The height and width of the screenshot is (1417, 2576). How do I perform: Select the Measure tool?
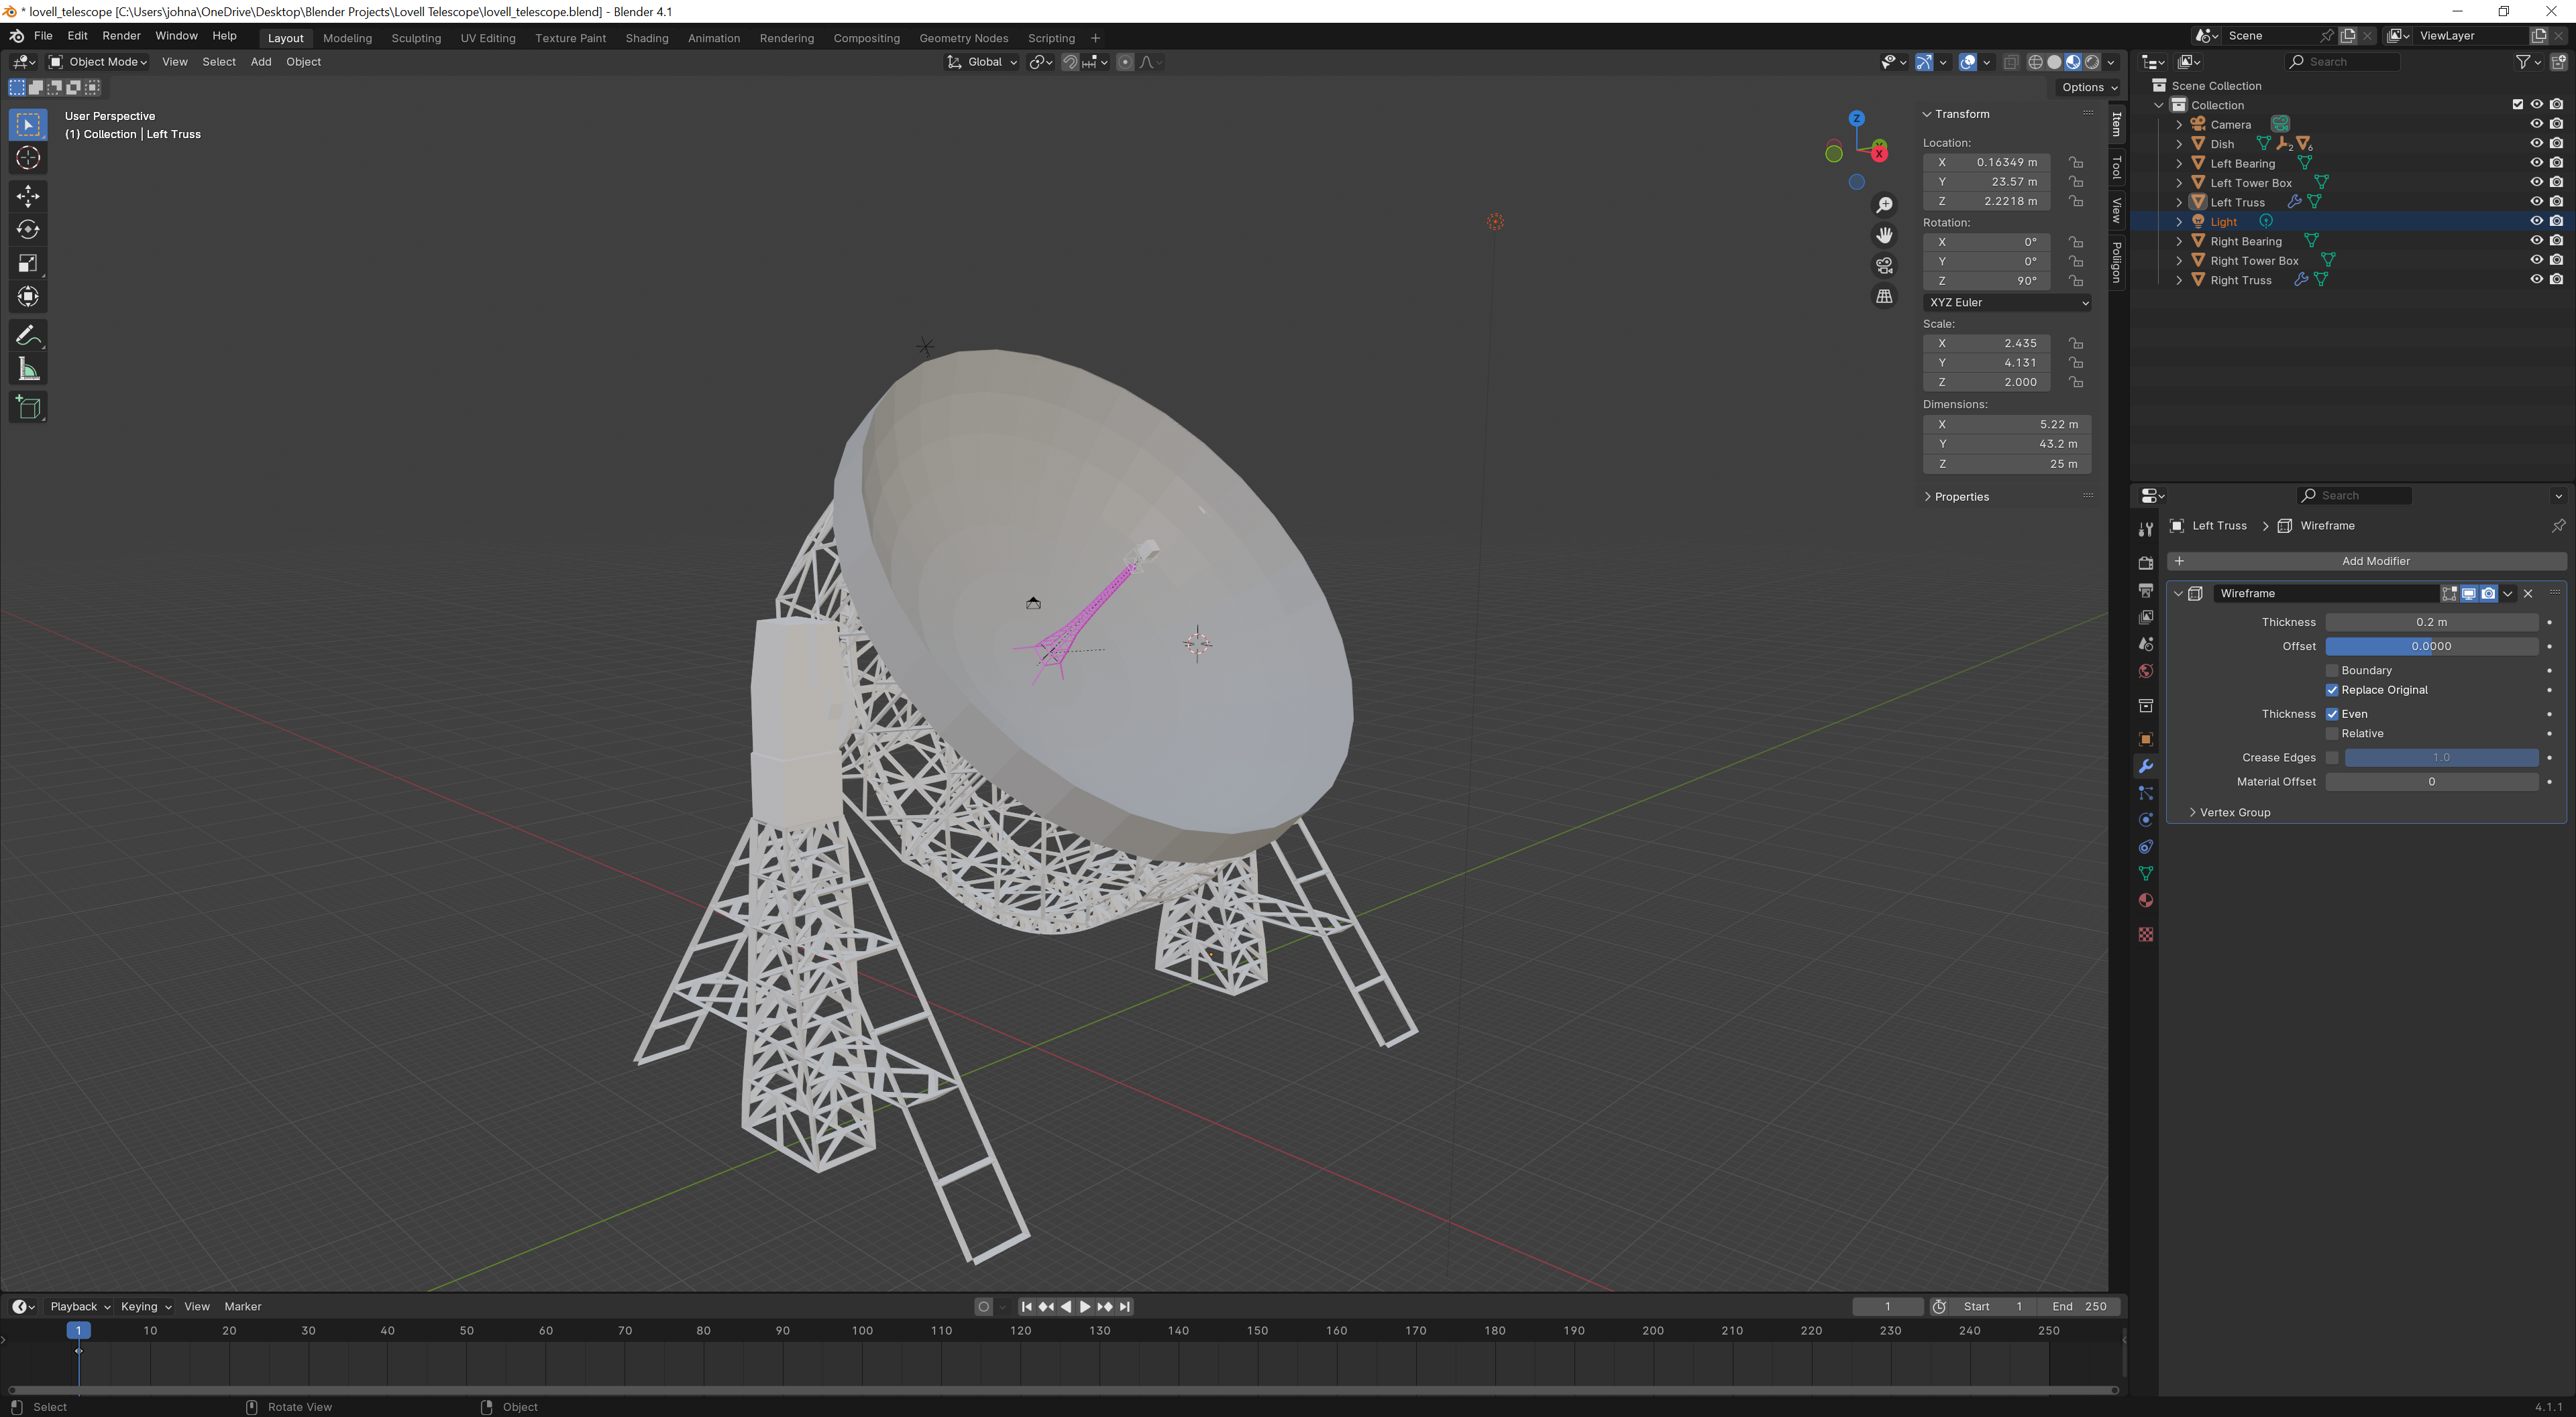(x=28, y=371)
